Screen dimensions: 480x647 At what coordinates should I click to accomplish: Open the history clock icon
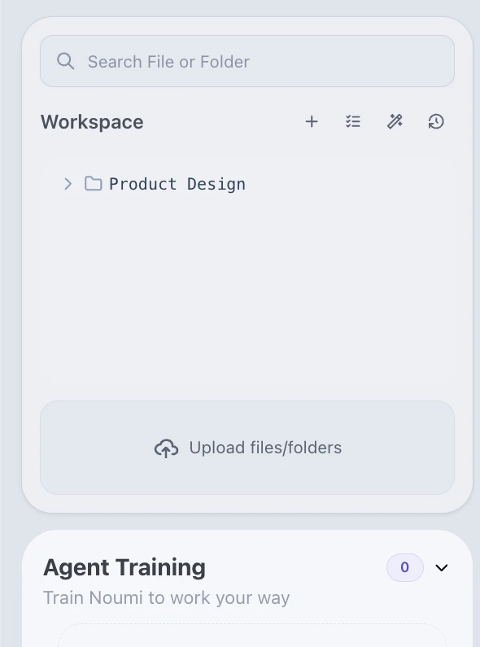[436, 122]
